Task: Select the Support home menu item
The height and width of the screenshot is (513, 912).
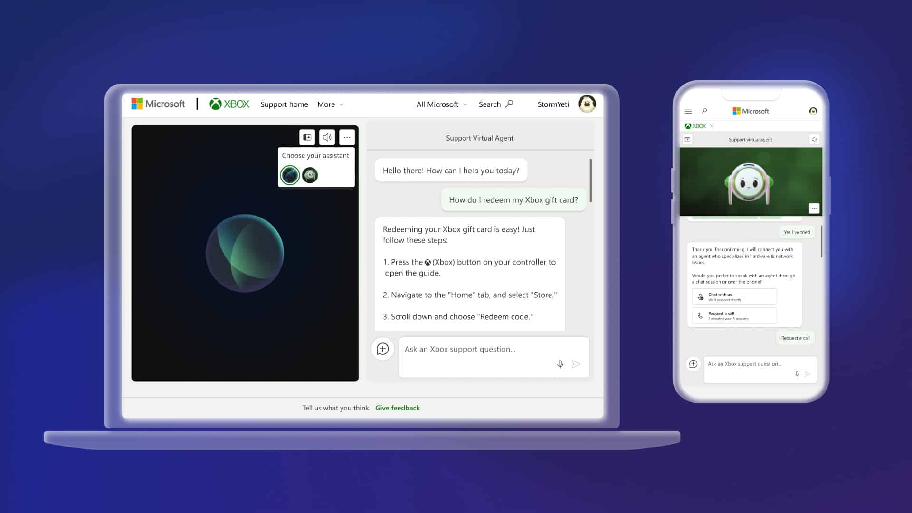Action: (x=283, y=104)
